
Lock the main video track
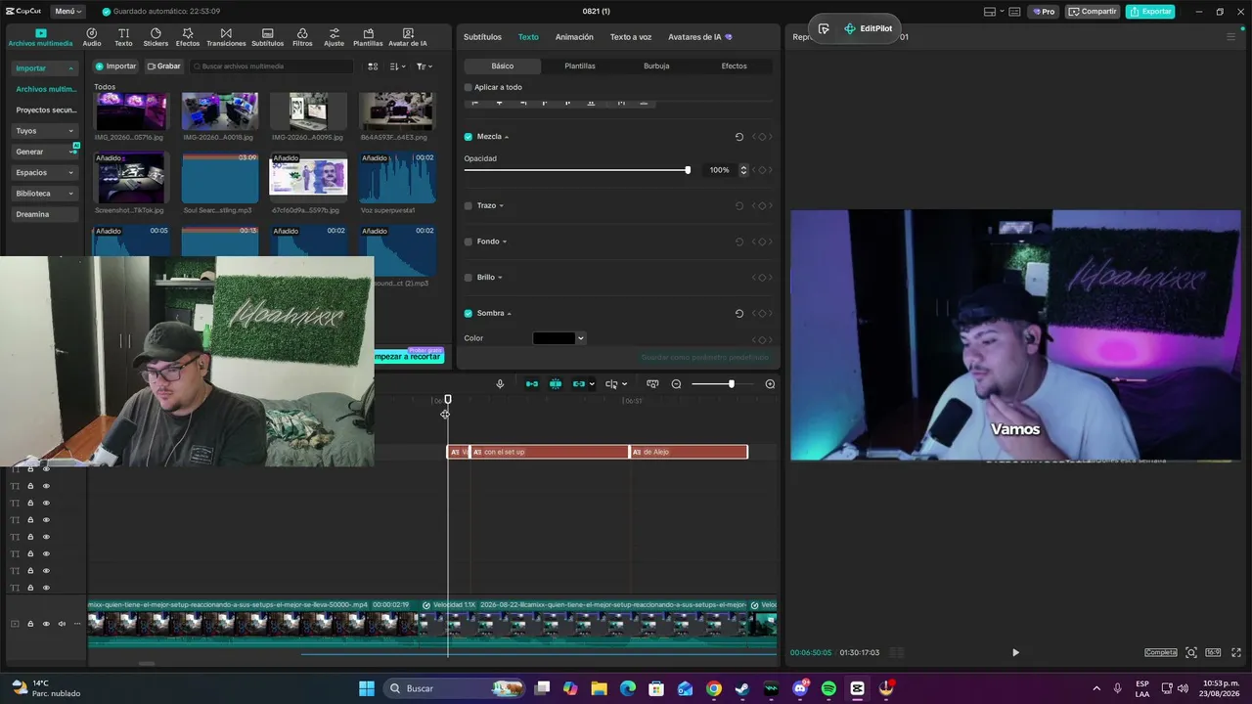[30, 624]
